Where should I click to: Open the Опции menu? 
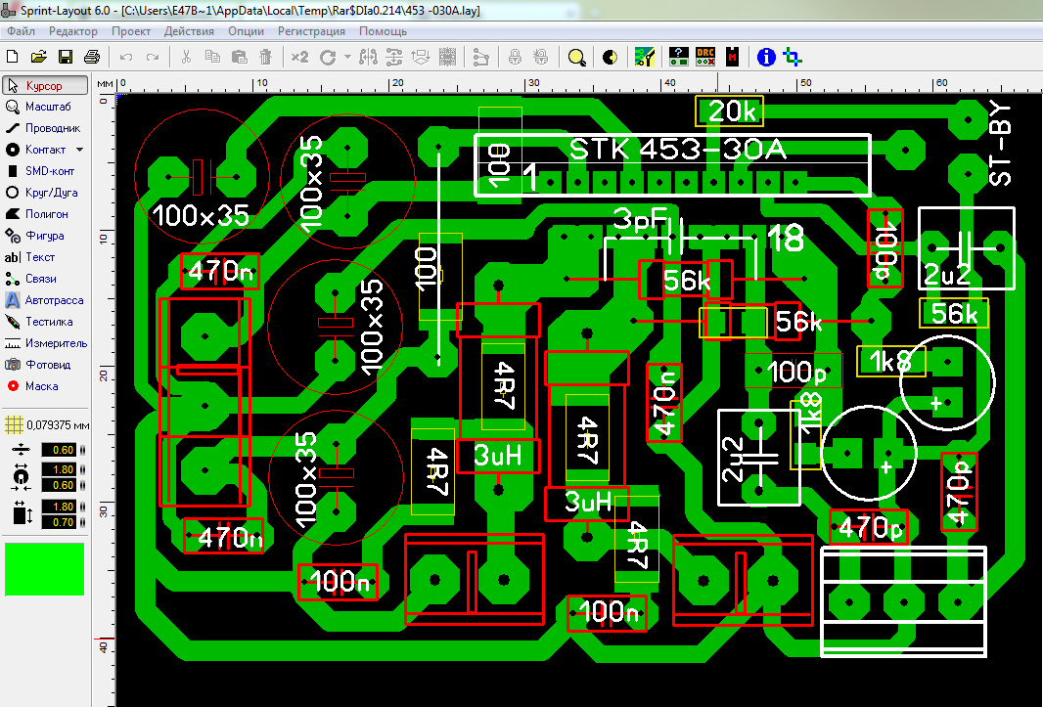246,31
